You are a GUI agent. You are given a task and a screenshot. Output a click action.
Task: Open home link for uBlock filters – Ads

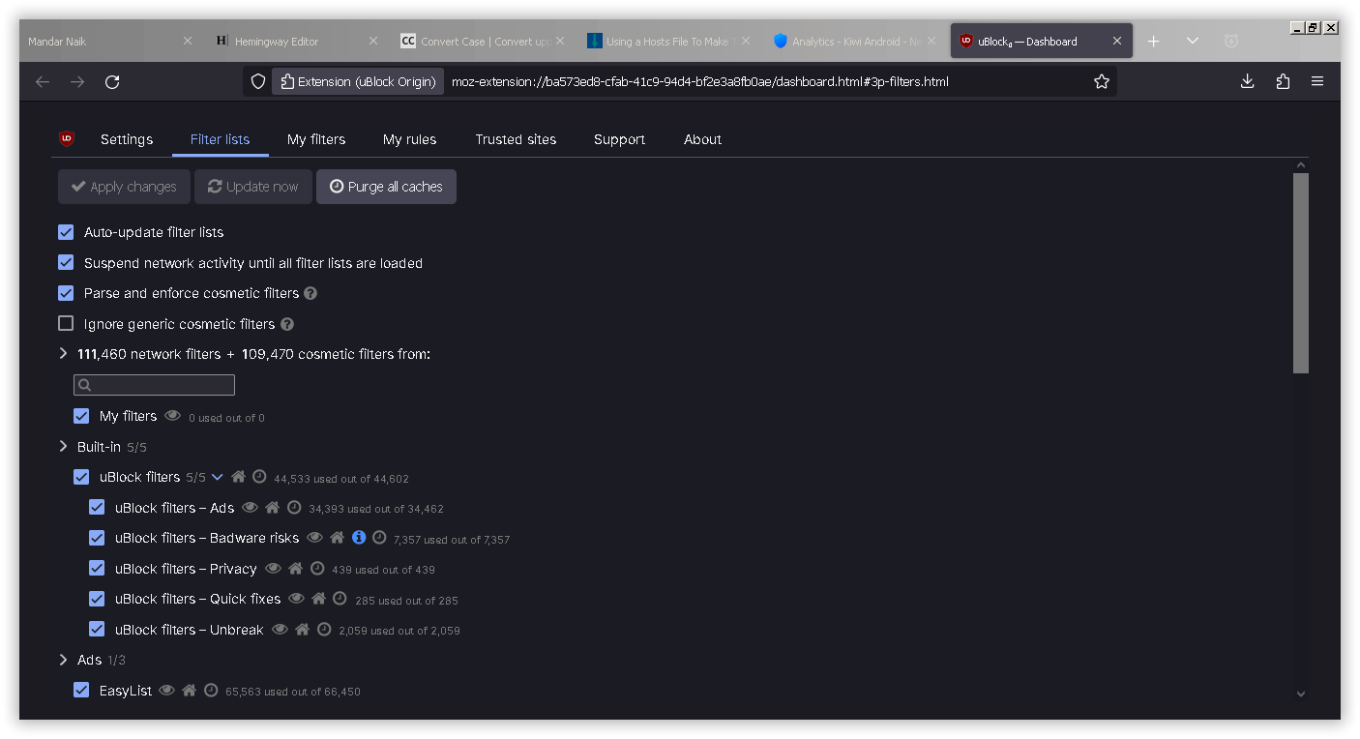tap(272, 507)
